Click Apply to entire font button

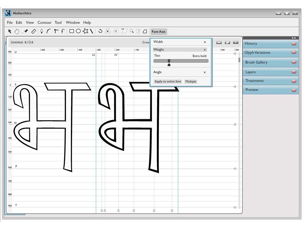click(168, 81)
